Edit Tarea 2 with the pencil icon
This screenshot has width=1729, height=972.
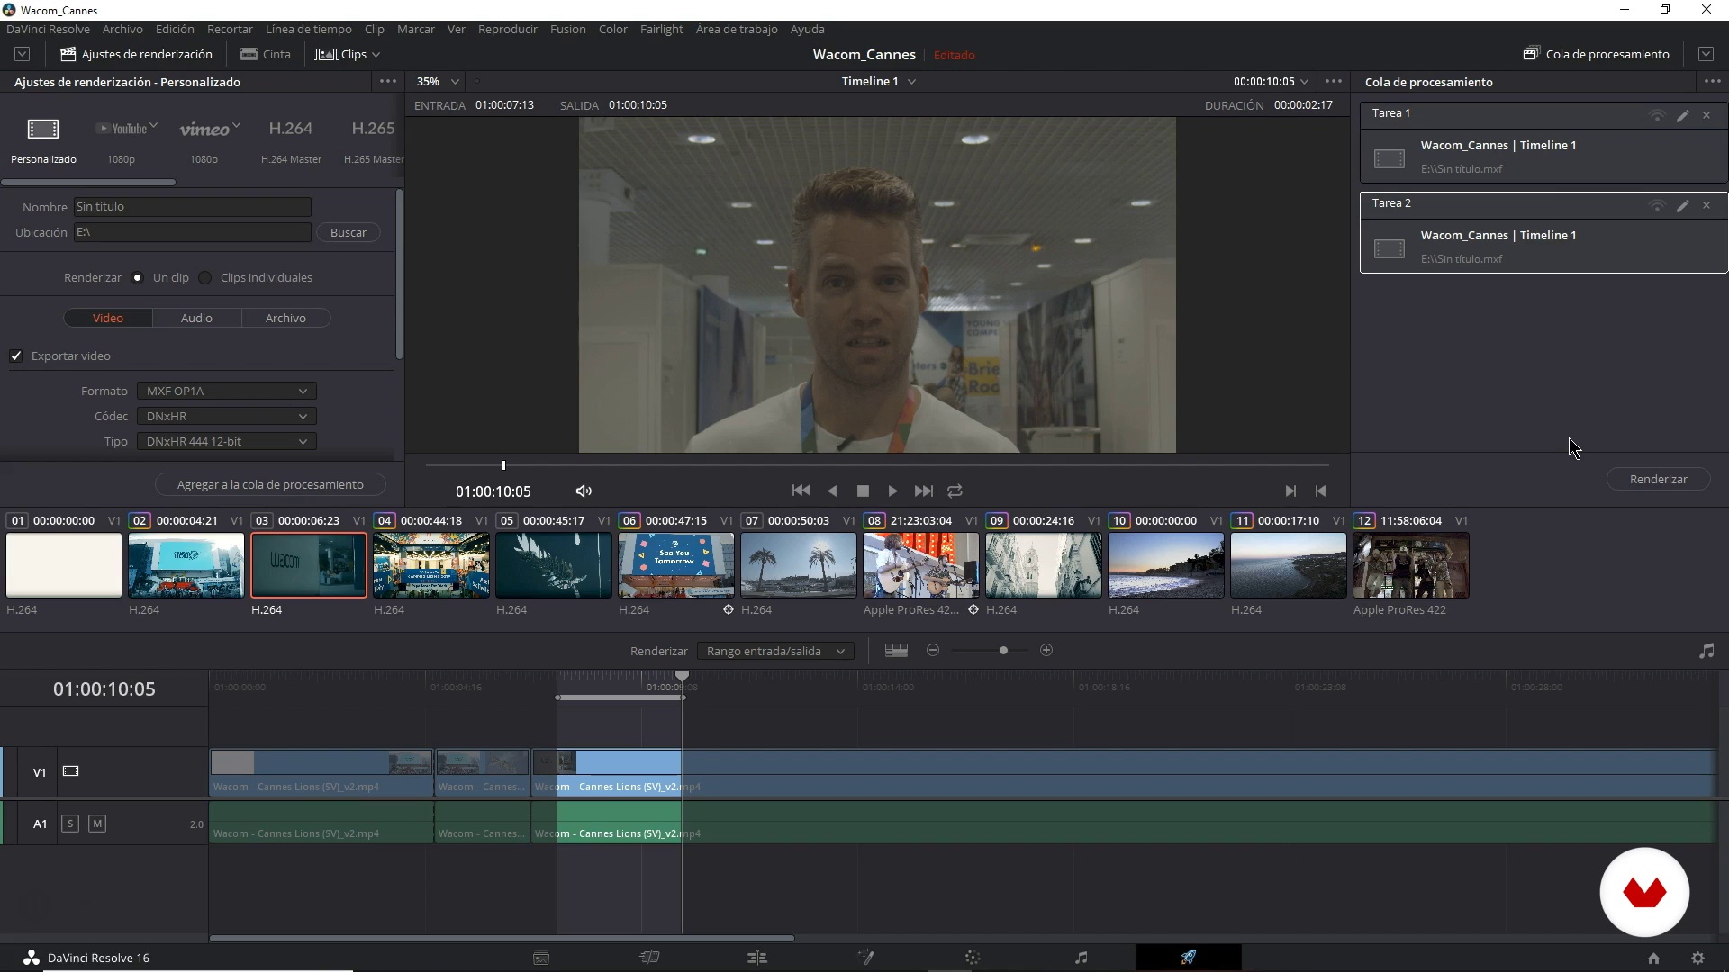coord(1682,206)
